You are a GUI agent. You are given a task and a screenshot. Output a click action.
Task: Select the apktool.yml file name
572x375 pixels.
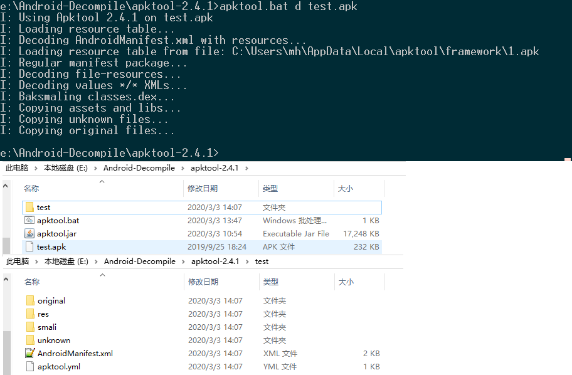(x=59, y=366)
